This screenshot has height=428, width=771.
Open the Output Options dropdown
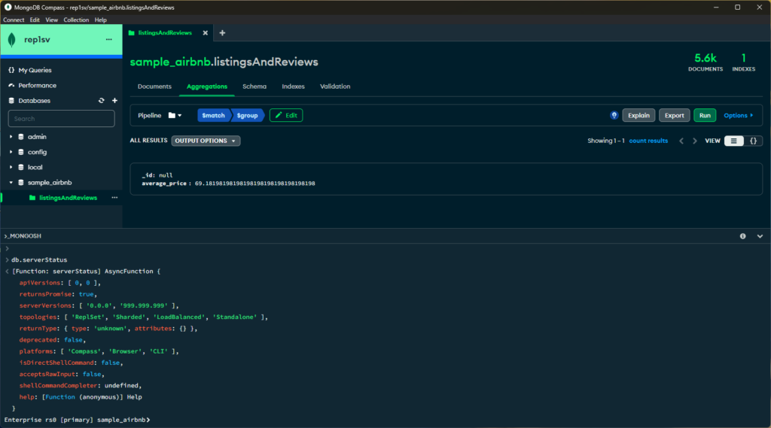206,141
